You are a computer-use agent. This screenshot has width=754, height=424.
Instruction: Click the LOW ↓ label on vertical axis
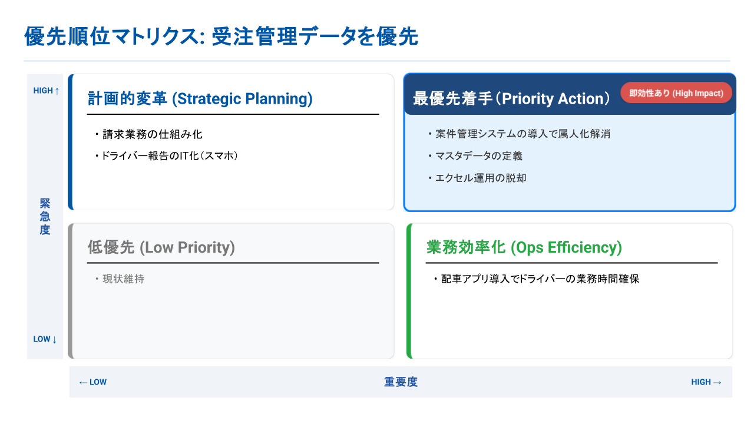pyautogui.click(x=45, y=339)
